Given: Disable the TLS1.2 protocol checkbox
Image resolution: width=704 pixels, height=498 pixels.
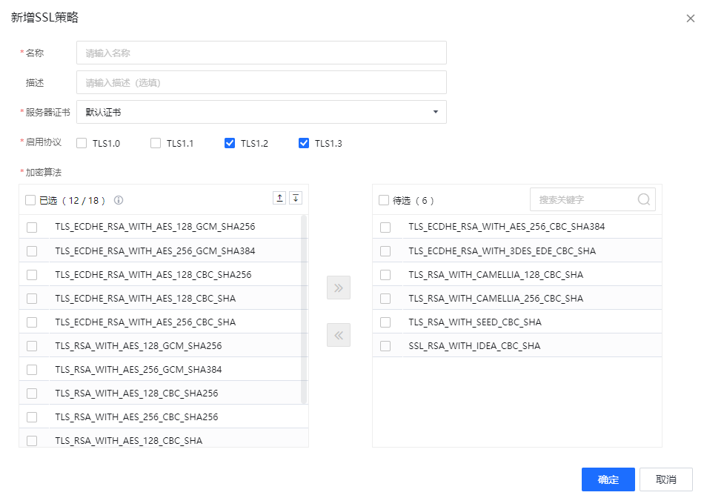Looking at the screenshot, I should click(x=230, y=143).
